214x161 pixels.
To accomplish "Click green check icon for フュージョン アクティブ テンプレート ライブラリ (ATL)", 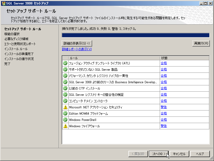I will click(x=65, y=63).
